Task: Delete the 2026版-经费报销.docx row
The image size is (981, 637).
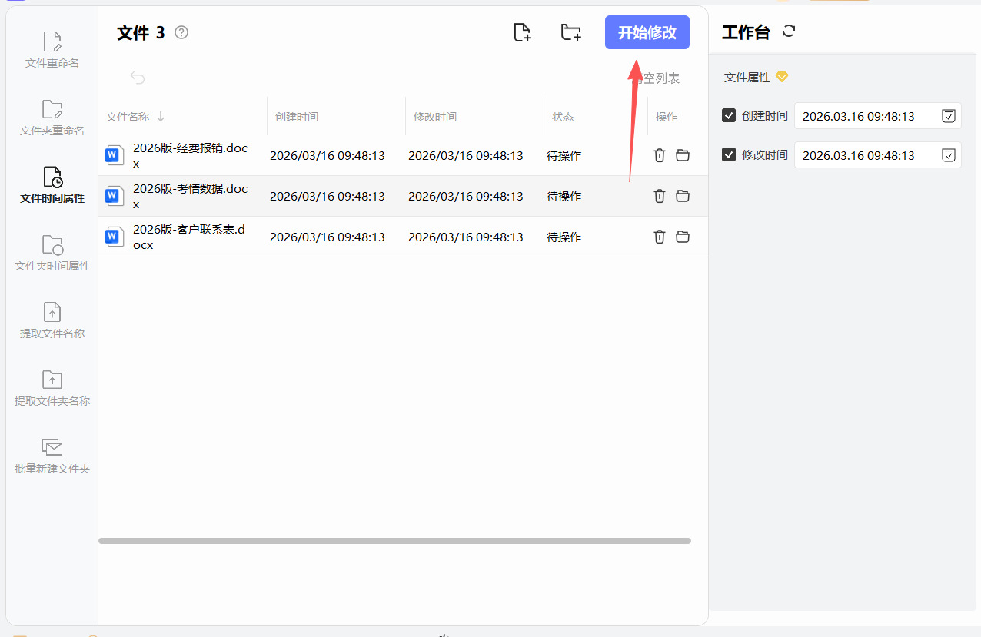Action: [660, 155]
